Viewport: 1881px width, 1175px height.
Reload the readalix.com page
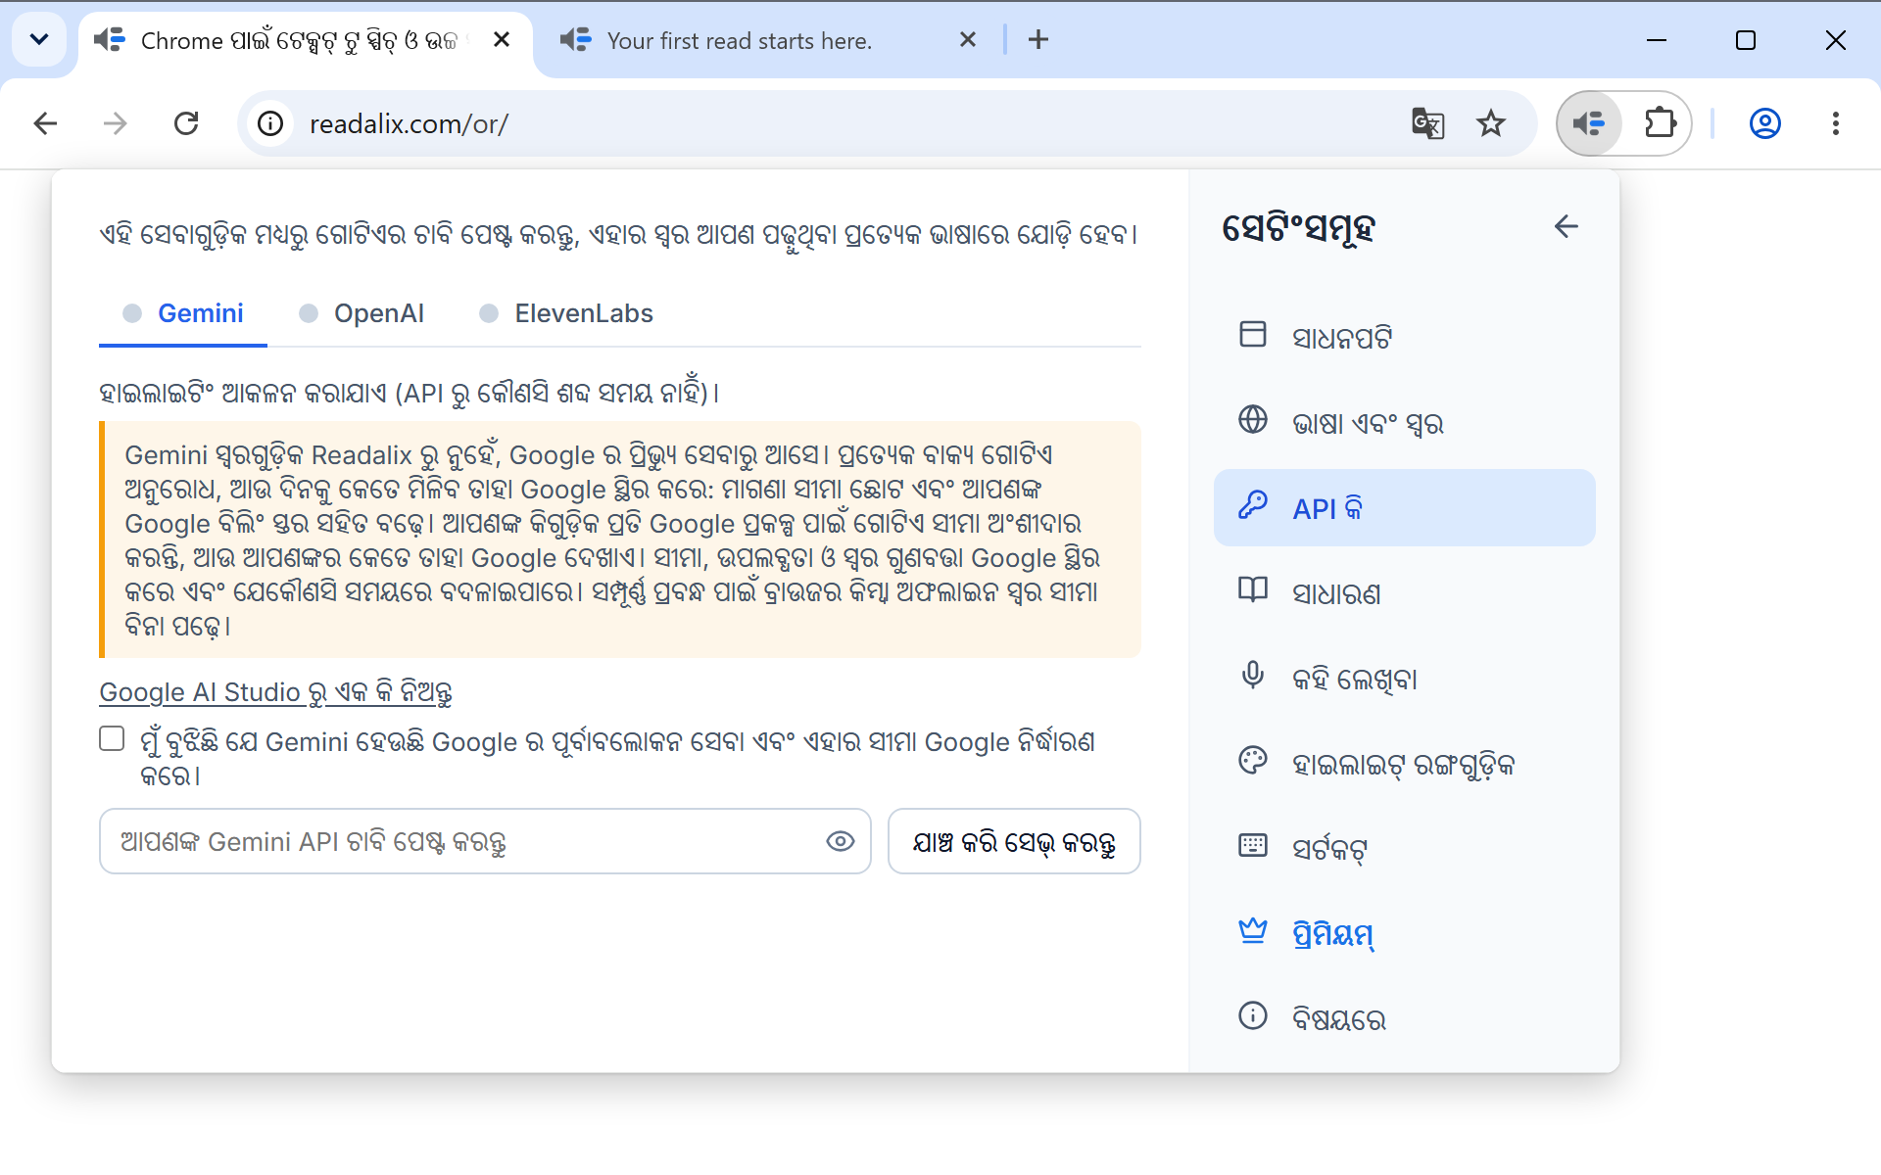point(186,123)
